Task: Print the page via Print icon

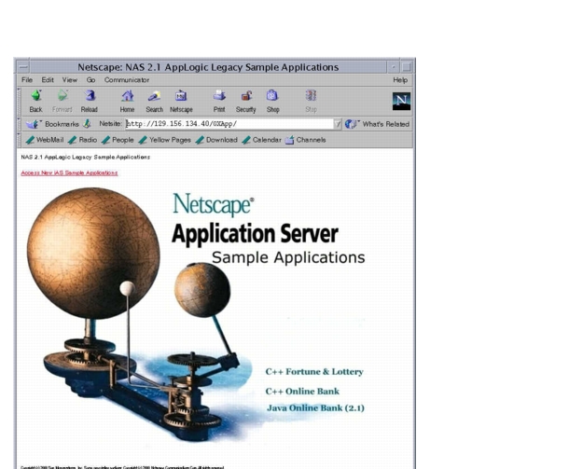Action: click(x=219, y=96)
